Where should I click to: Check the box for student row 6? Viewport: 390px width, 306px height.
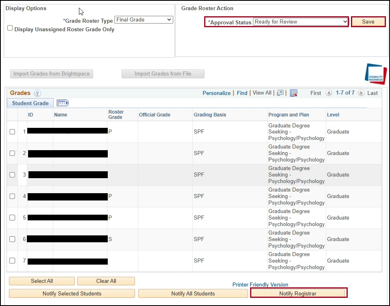coord(12,239)
